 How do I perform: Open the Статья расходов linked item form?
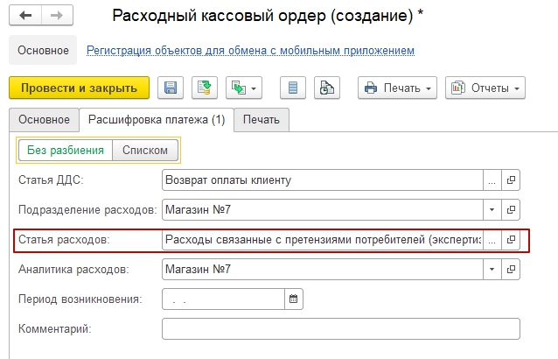click(512, 239)
